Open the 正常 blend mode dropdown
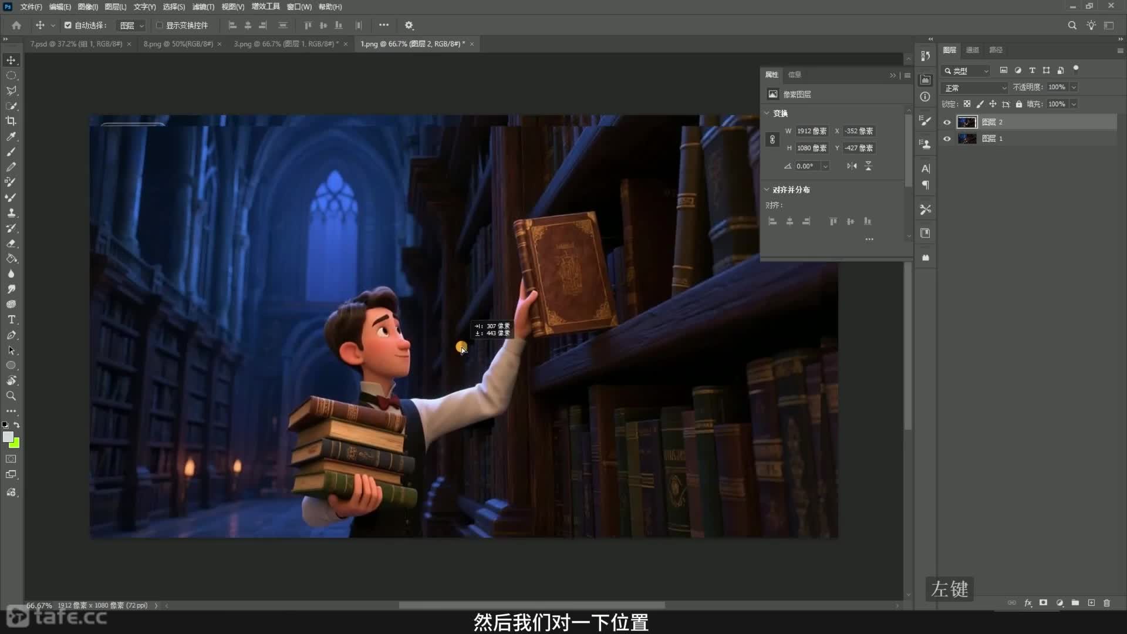Screen dimensions: 1127x634 [974, 87]
